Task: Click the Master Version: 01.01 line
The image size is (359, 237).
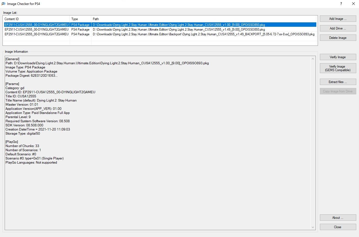Action: pos(22,105)
